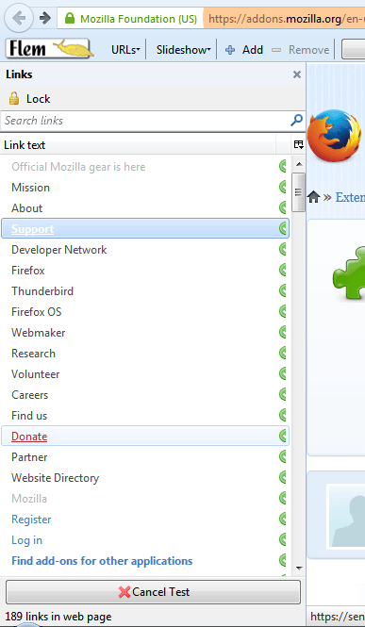The image size is (365, 627).
Task: Click the user avatar thumbnail
Action: (x=346, y=516)
